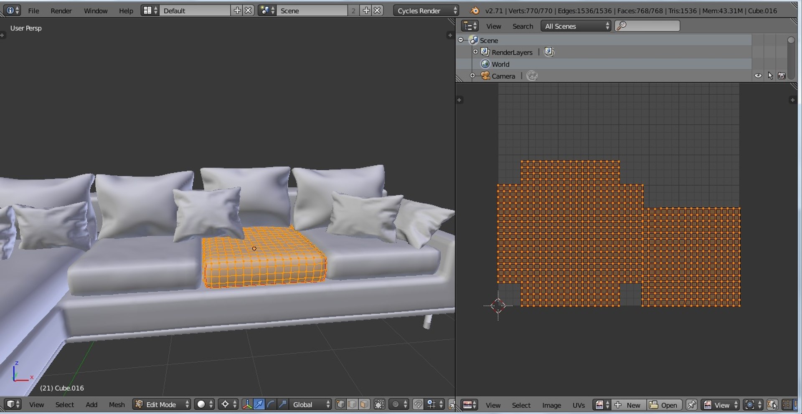This screenshot has width=802, height=414.
Task: Browse image to link icon
Action: (x=602, y=405)
